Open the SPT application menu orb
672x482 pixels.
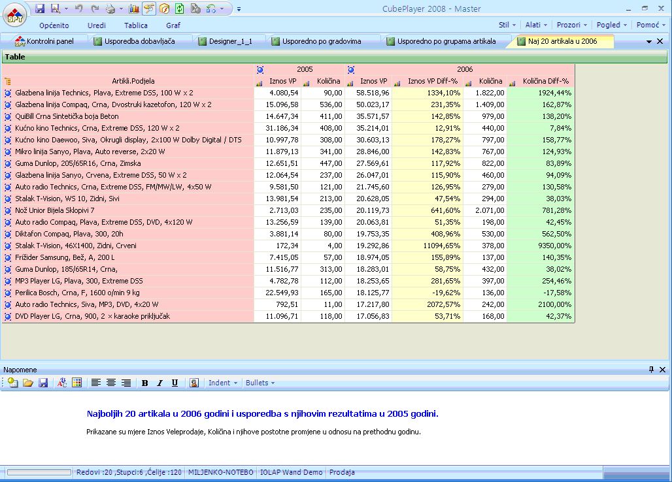(x=15, y=16)
